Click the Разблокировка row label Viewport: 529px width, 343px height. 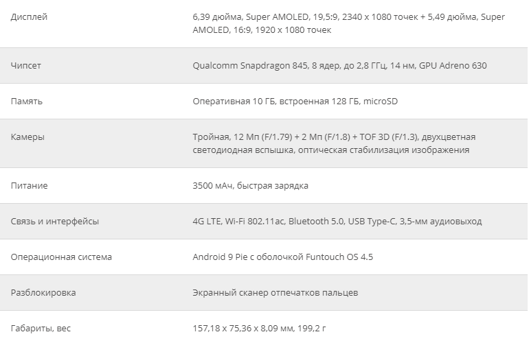43,292
